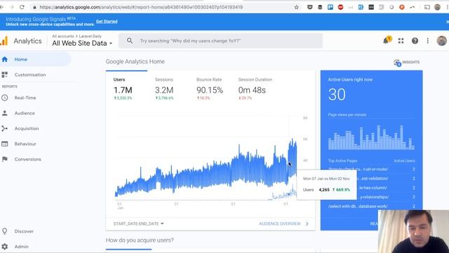Bookmark this page with the star icon
Image resolution: width=449 pixels, height=253 pixels.
(296, 7)
